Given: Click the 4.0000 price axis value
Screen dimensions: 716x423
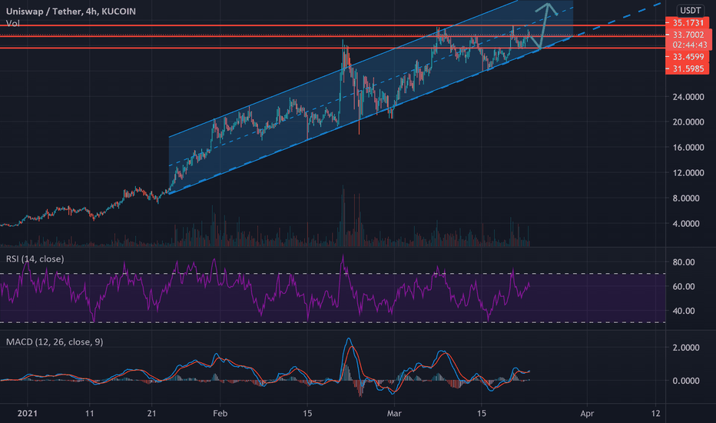Looking at the screenshot, I should pyautogui.click(x=686, y=224).
